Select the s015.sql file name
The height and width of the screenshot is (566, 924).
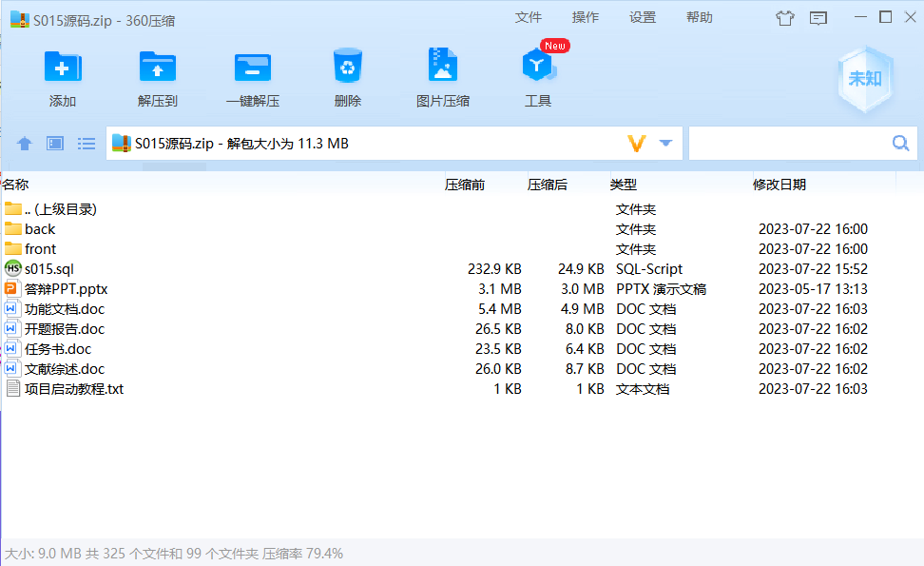48,269
